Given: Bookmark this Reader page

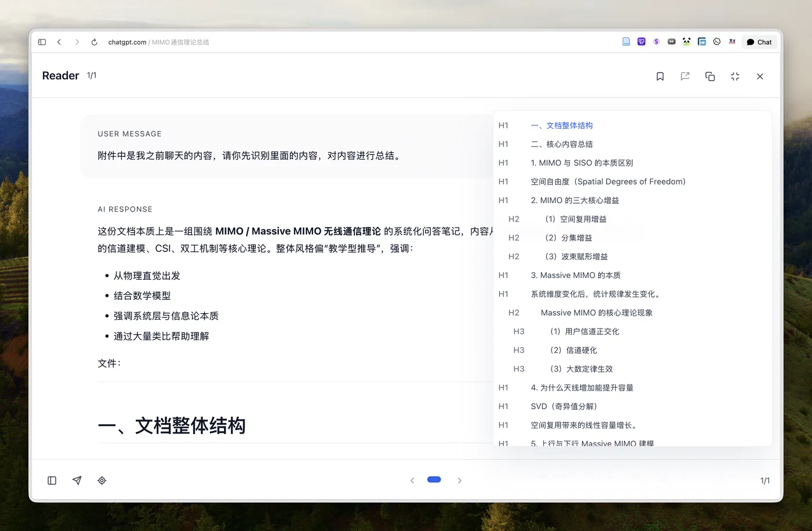Looking at the screenshot, I should pos(660,77).
